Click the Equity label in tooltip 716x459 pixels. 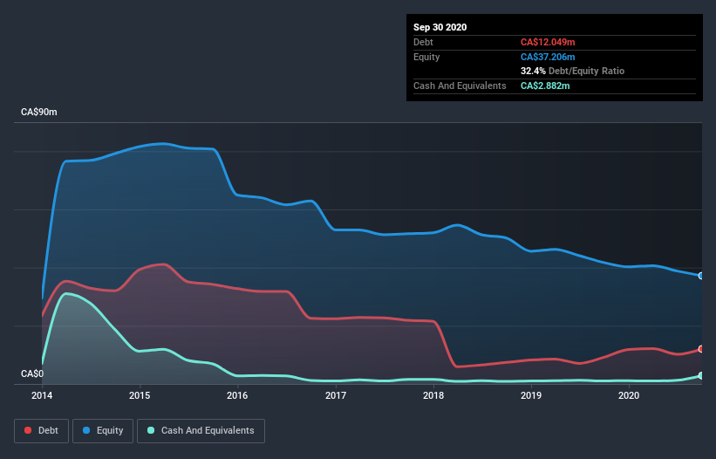coord(426,57)
